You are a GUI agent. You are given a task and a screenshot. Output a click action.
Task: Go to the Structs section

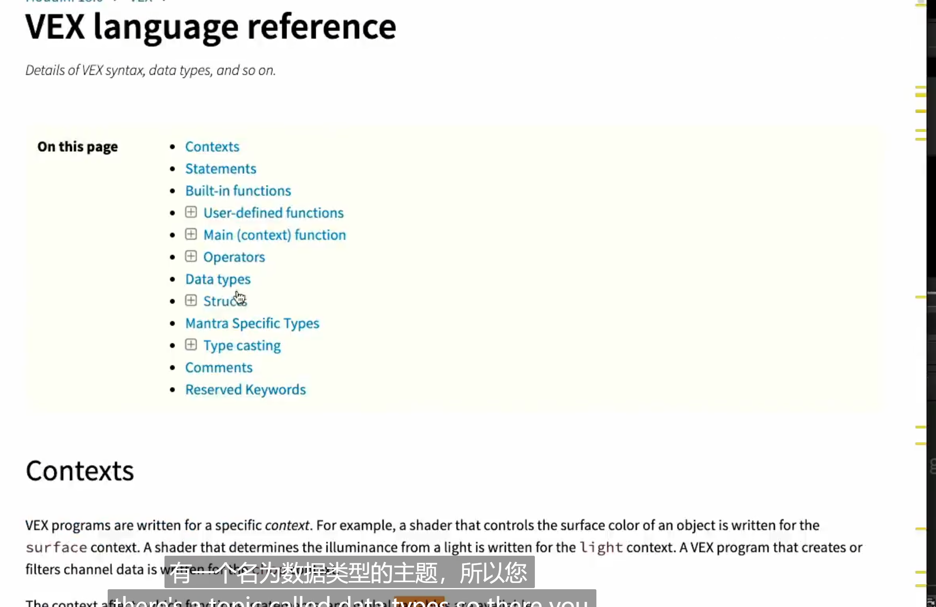point(225,301)
